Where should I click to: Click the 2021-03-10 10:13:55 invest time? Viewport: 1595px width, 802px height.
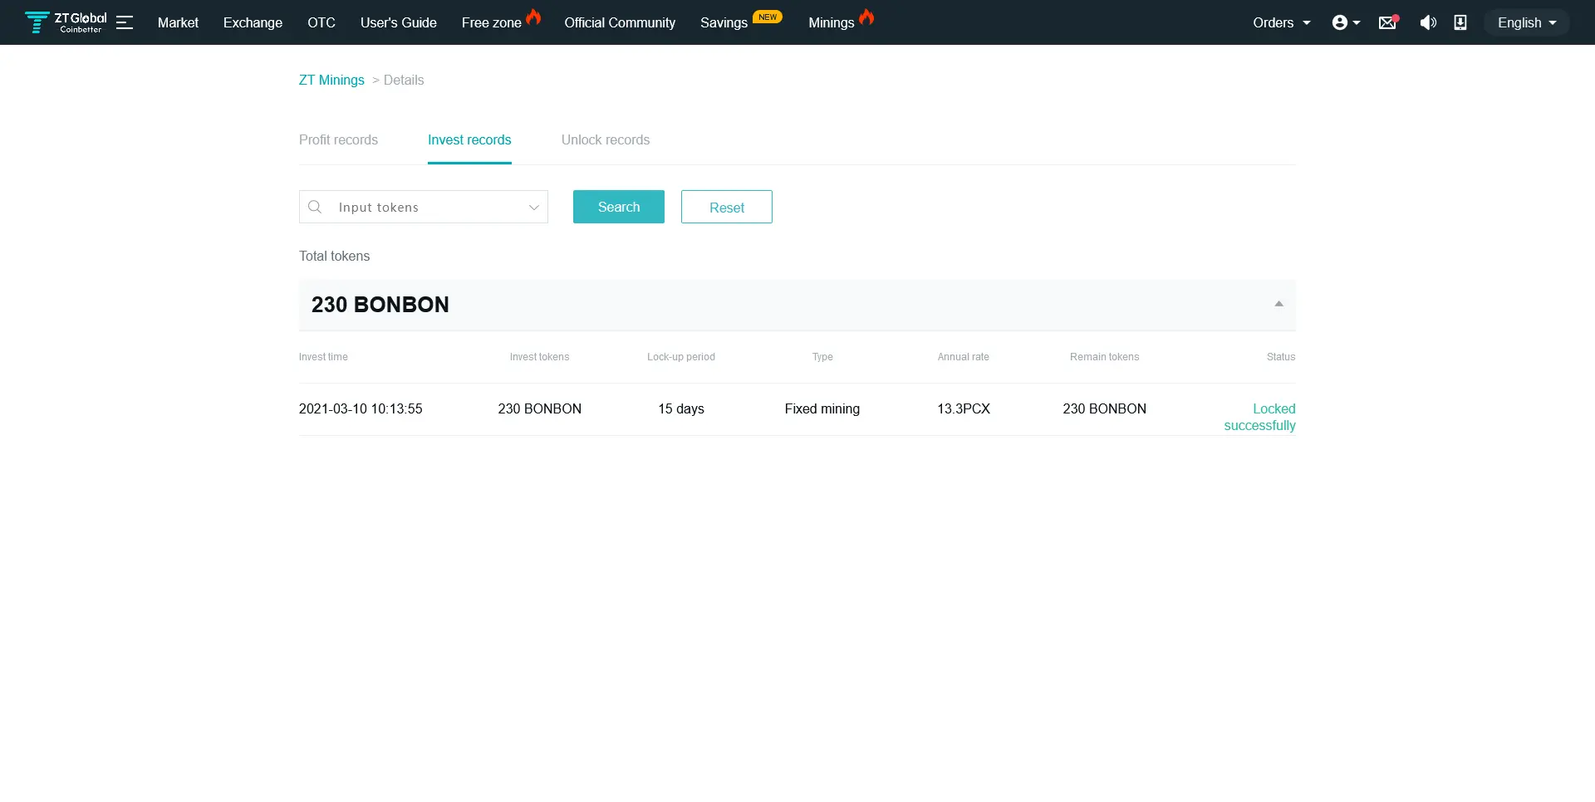(361, 408)
